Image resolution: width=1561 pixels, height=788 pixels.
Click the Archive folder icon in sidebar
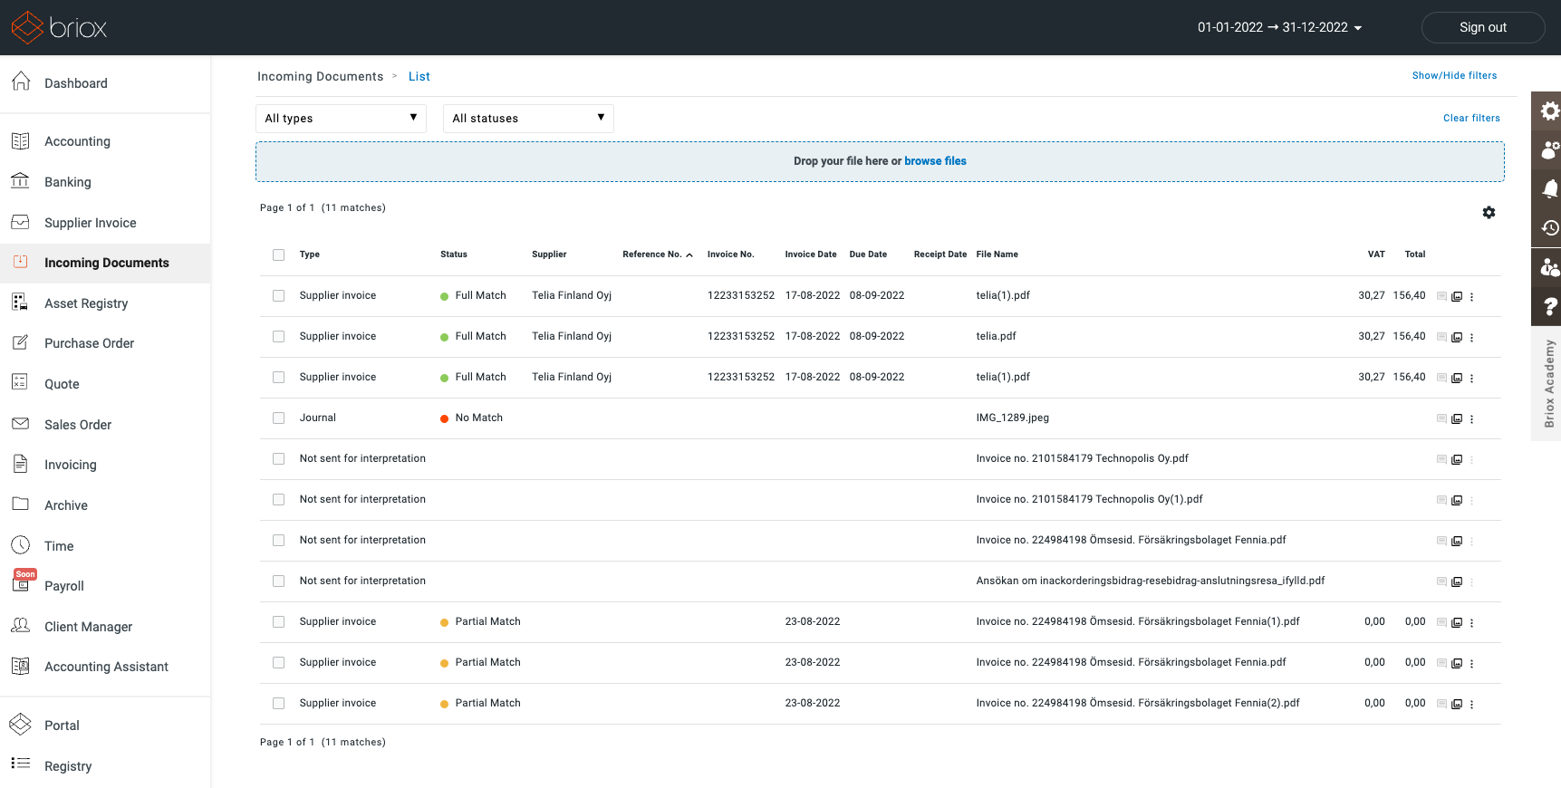(20, 505)
